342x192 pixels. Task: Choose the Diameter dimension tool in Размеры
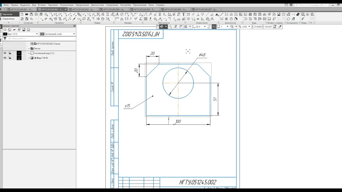[122, 14]
